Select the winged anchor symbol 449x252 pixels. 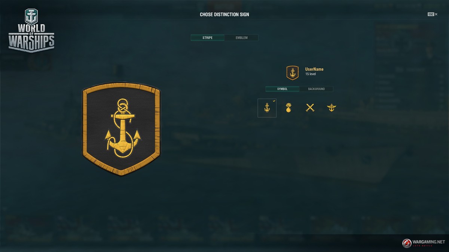tap(332, 108)
